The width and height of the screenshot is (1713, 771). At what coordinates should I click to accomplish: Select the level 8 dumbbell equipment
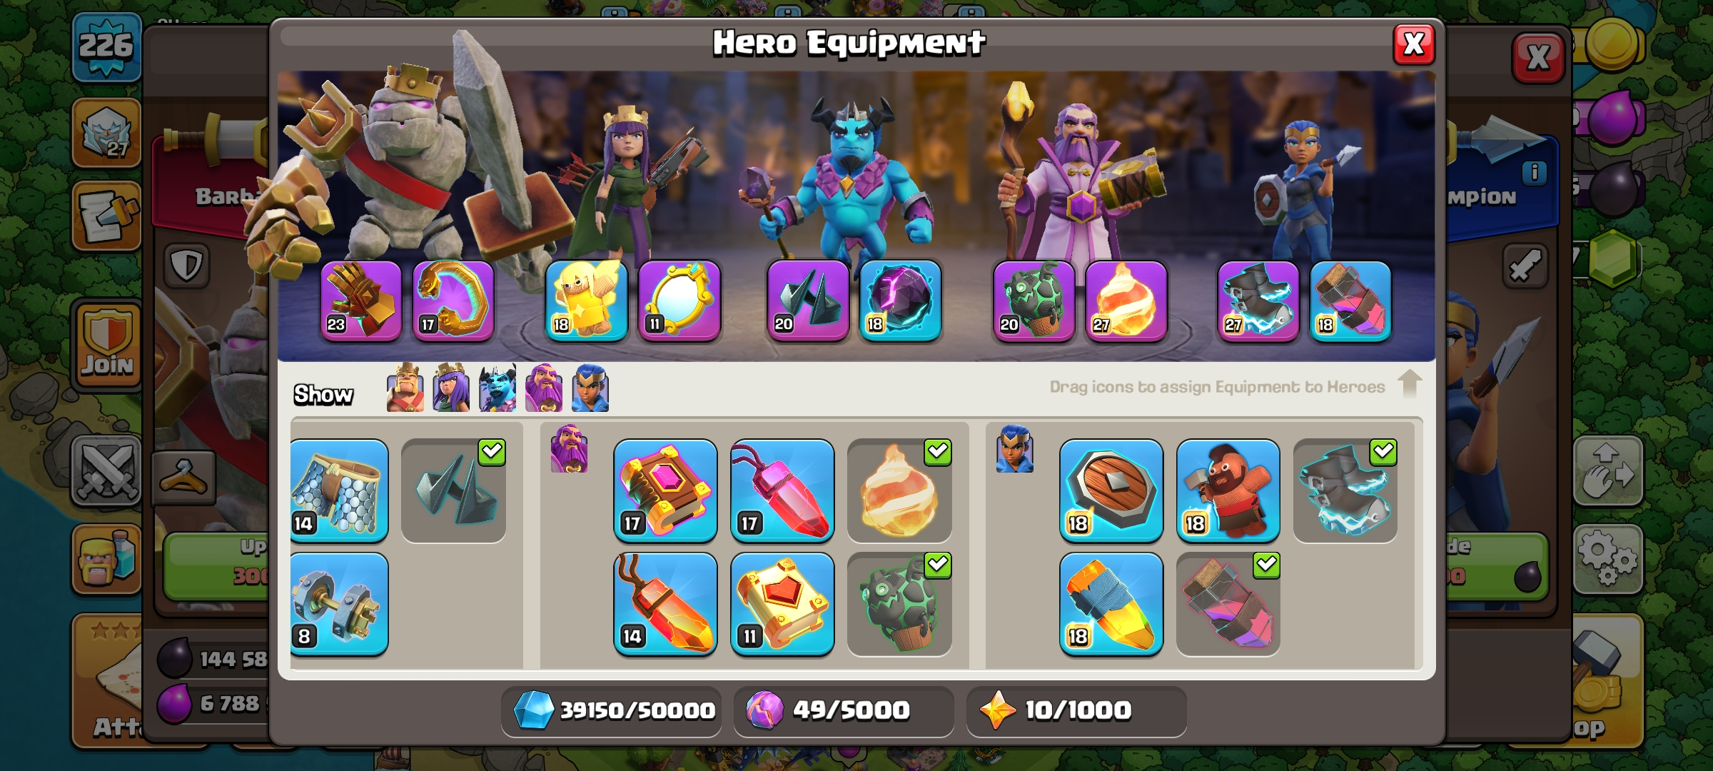(x=340, y=604)
